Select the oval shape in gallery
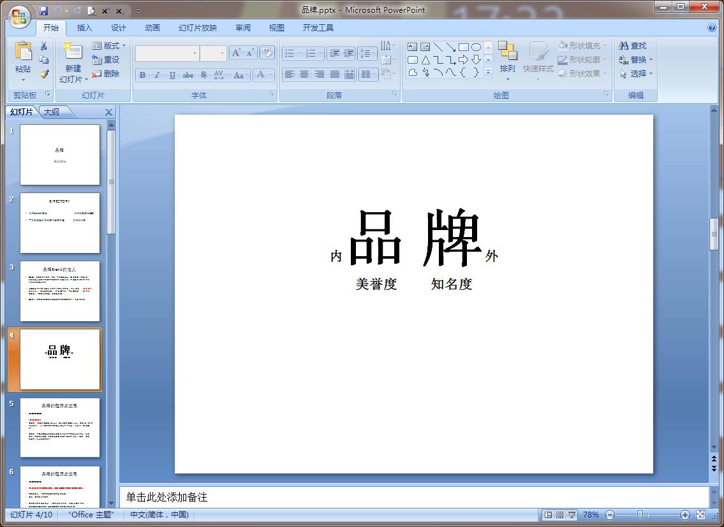The image size is (724, 527). click(x=476, y=47)
